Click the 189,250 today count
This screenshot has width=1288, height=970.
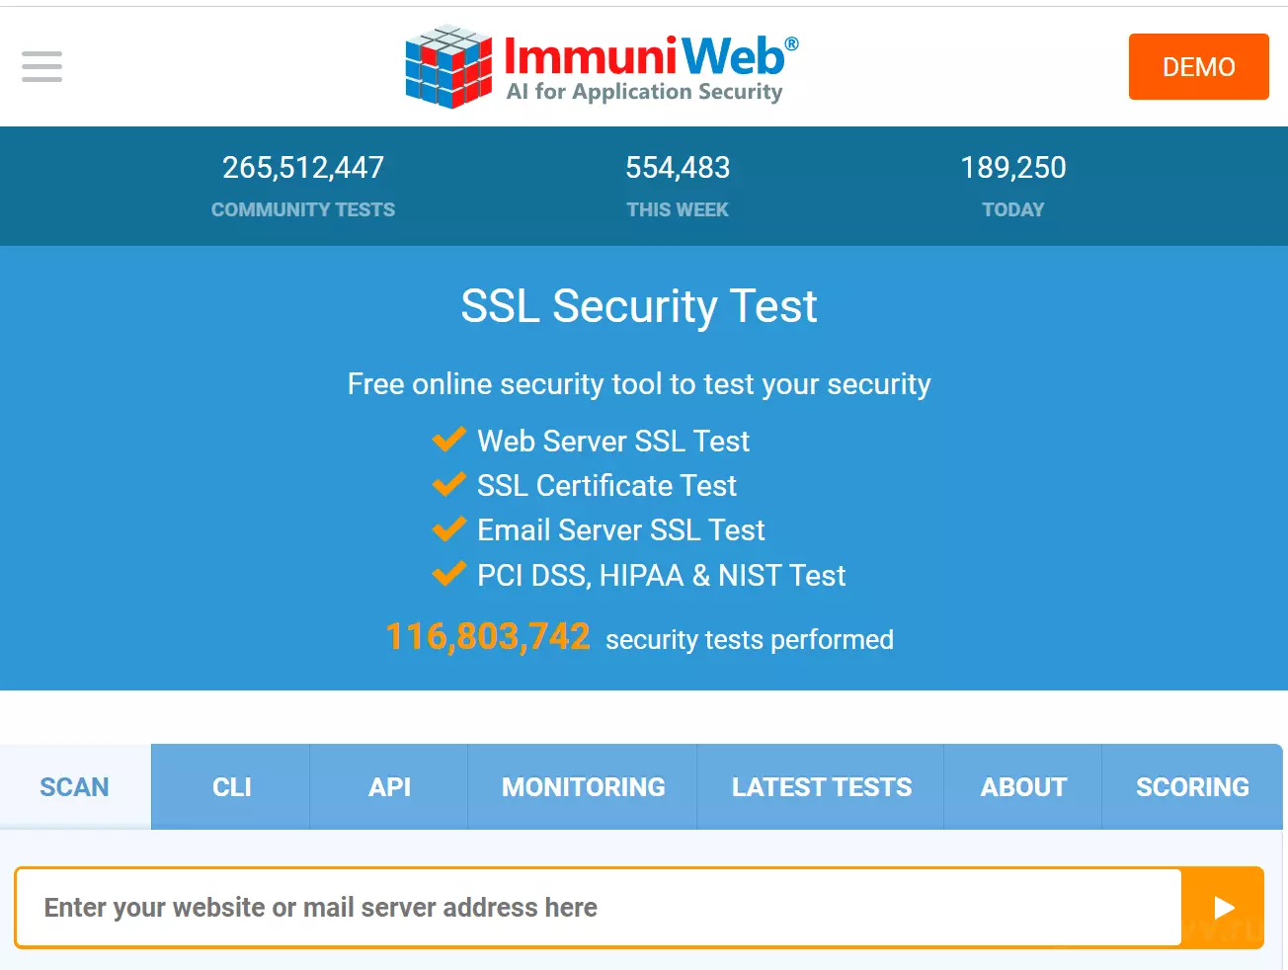tap(1013, 168)
